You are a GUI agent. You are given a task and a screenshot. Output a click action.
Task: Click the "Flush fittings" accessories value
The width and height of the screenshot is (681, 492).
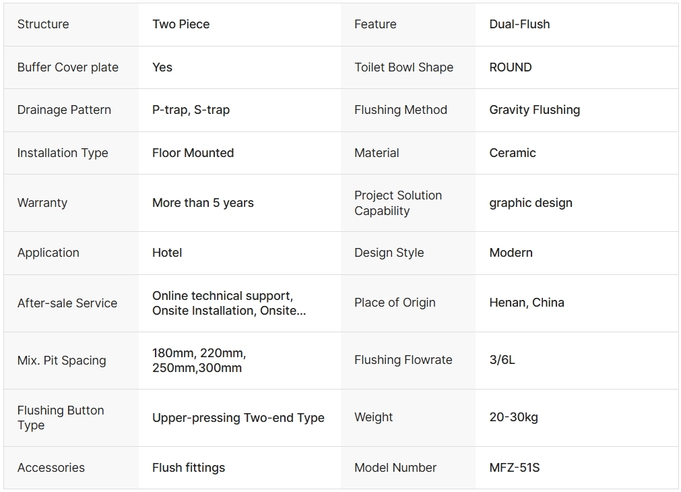point(188,468)
